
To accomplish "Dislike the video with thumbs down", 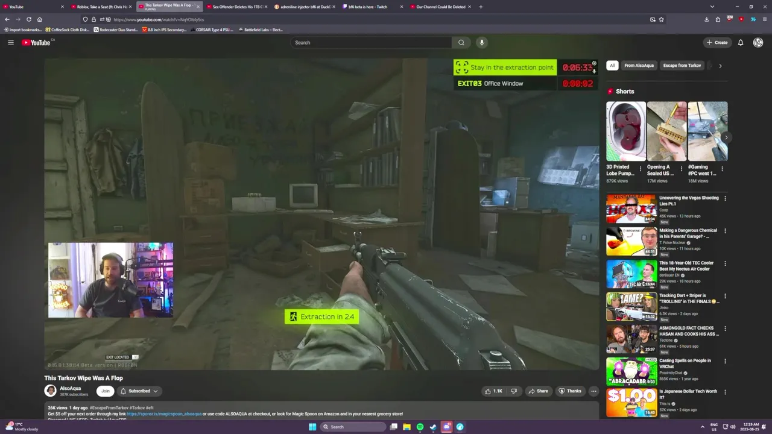I will click(514, 391).
